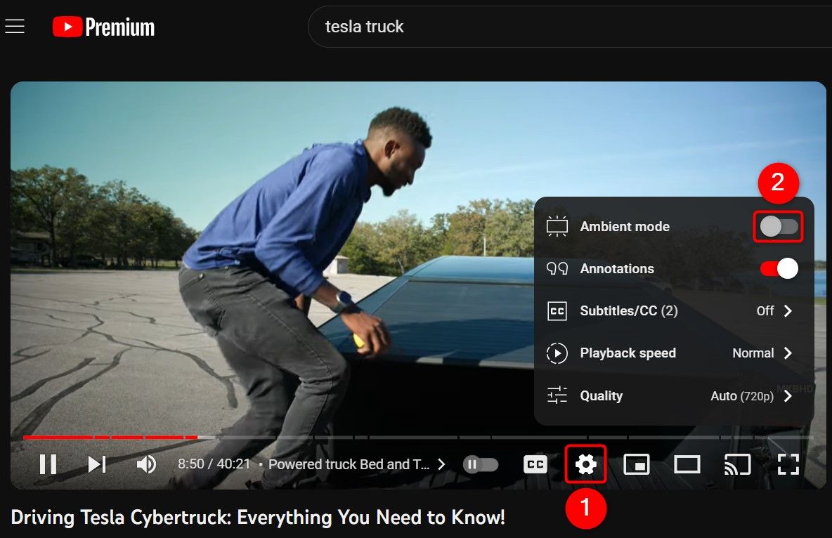Mute the video volume
The image size is (832, 538).
(145, 464)
